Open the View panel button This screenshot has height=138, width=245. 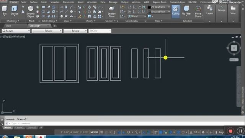[233, 10]
